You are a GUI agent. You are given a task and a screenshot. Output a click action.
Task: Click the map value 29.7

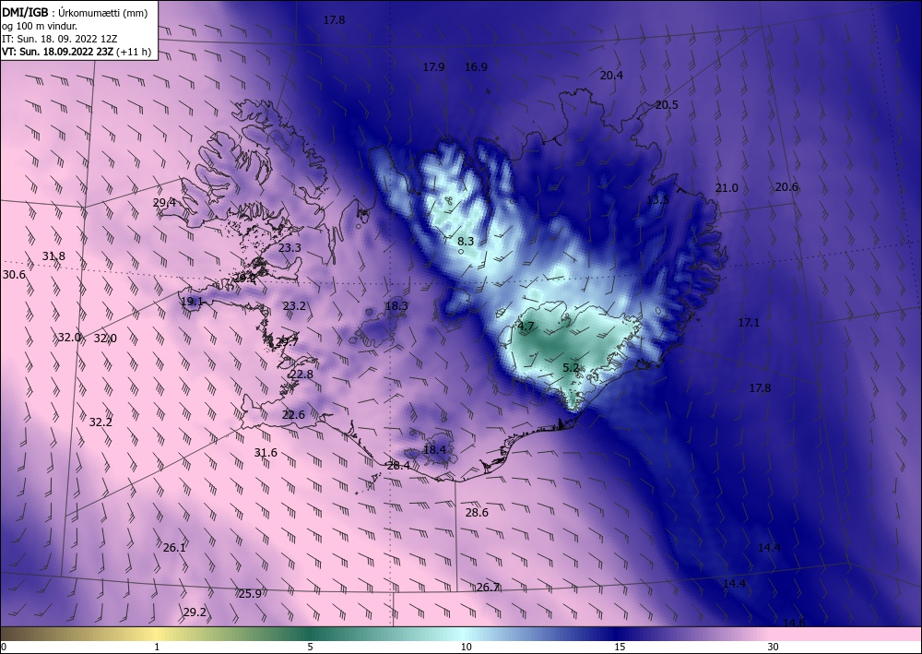[x=287, y=341]
